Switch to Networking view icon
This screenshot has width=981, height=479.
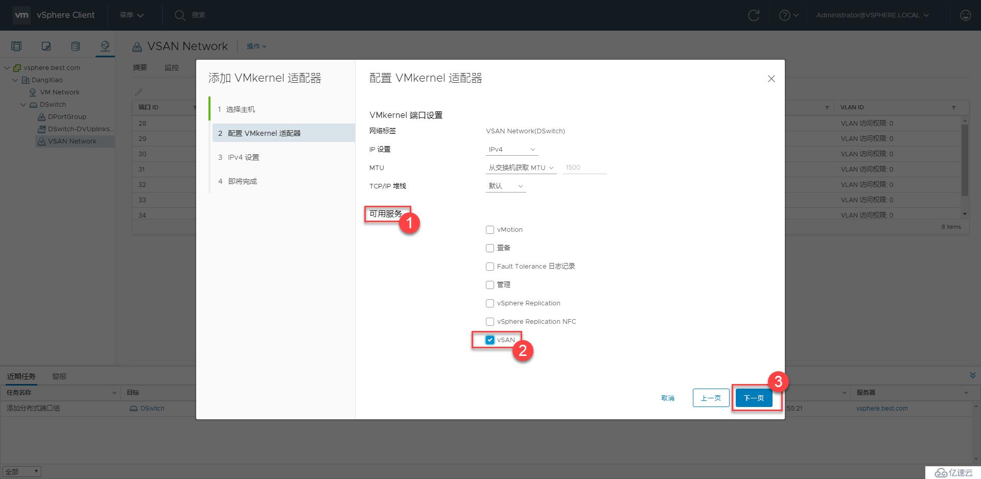tap(105, 46)
